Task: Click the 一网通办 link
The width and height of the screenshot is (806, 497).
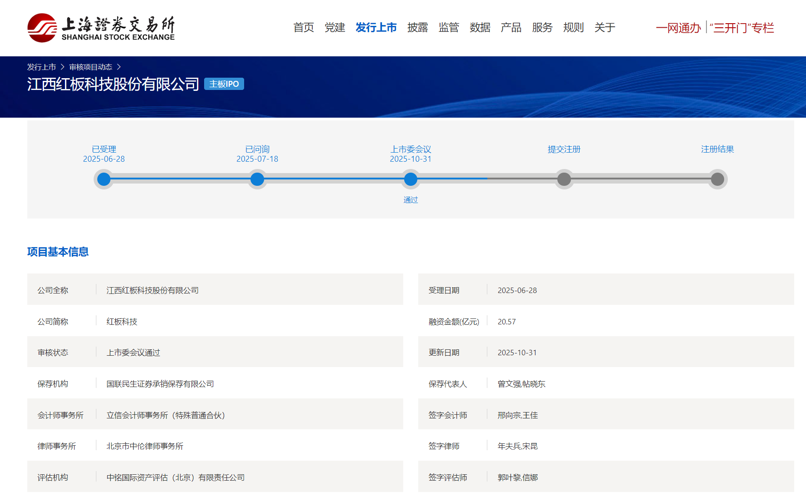Action: point(678,28)
